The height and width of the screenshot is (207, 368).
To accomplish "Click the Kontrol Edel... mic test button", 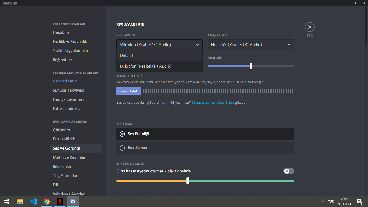I will click(x=129, y=91).
